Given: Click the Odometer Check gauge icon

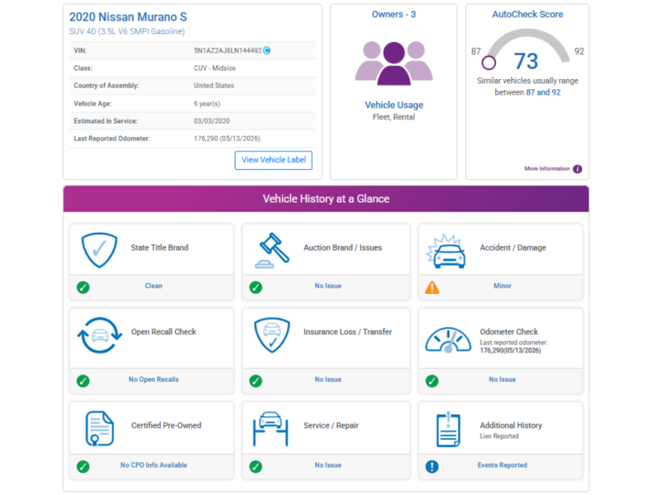Looking at the screenshot, I should click(x=448, y=341).
